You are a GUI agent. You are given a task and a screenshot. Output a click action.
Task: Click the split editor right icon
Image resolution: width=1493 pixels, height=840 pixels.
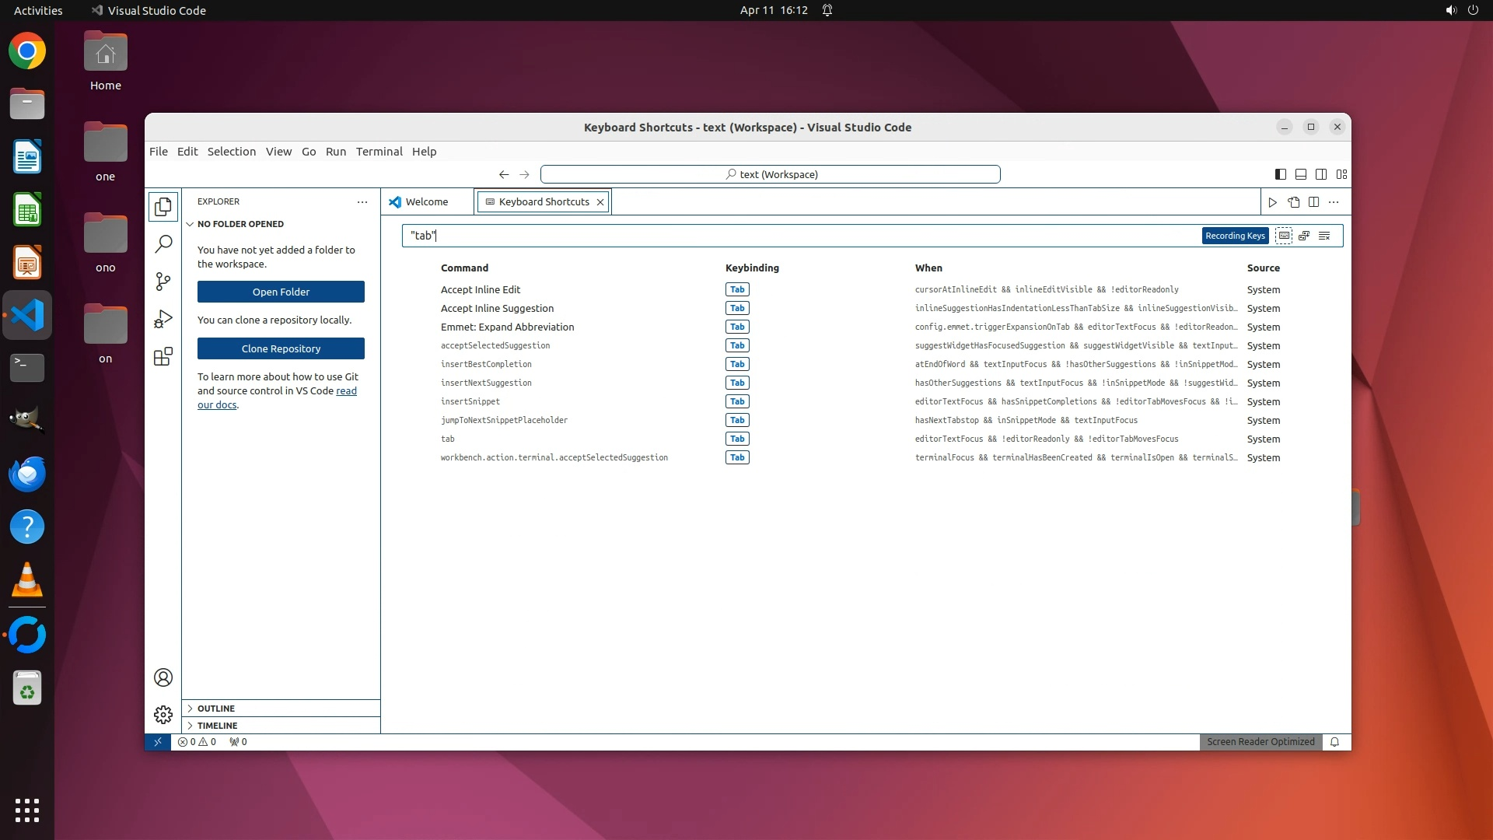[1313, 202]
